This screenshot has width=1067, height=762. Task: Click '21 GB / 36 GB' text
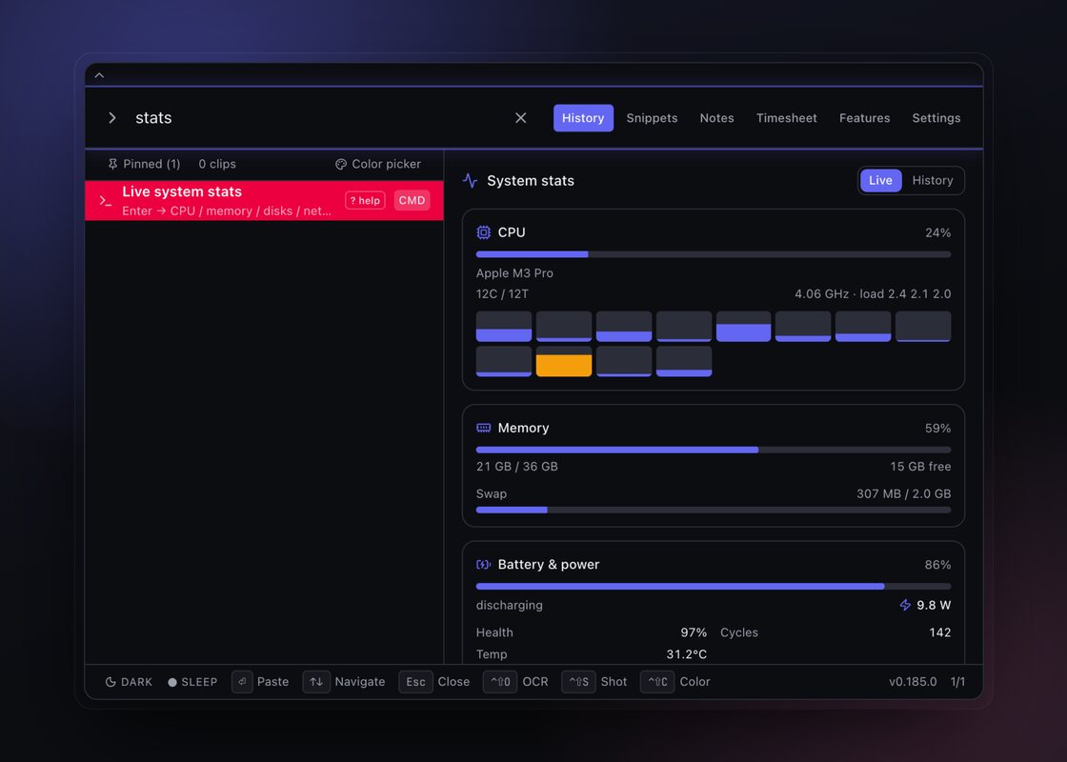click(517, 467)
